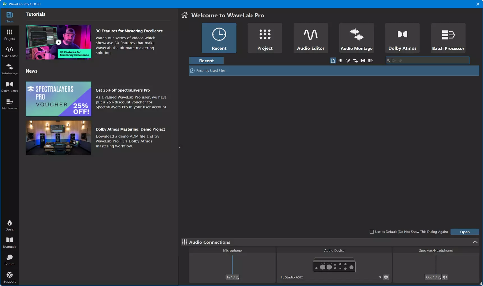The image size is (483, 286).
Task: Enable Use as Default checkbox
Action: [372, 232]
